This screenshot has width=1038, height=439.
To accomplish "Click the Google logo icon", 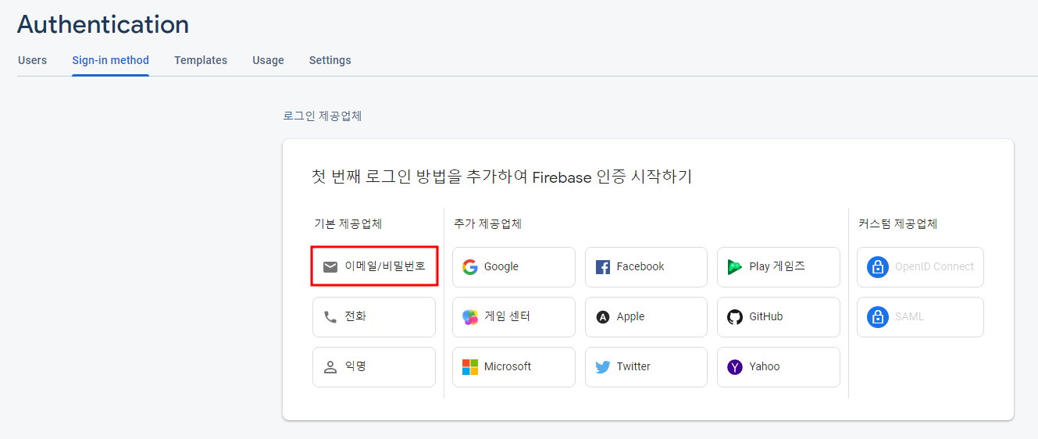I will (470, 267).
